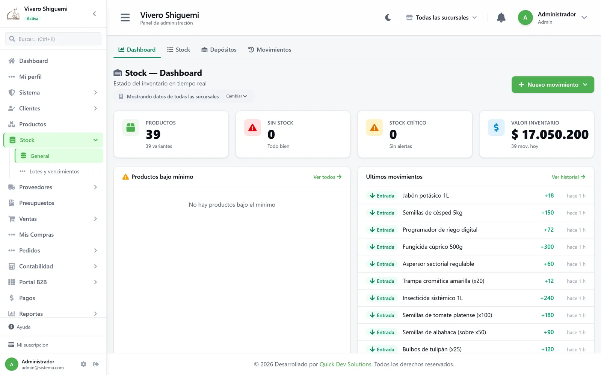Click the Sistema shield icon
The width and height of the screenshot is (601, 375).
pyautogui.click(x=12, y=93)
